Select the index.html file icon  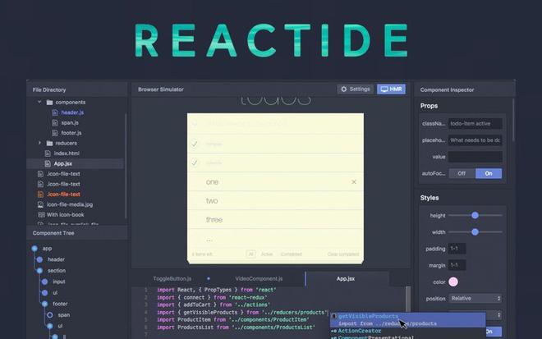click(x=48, y=153)
